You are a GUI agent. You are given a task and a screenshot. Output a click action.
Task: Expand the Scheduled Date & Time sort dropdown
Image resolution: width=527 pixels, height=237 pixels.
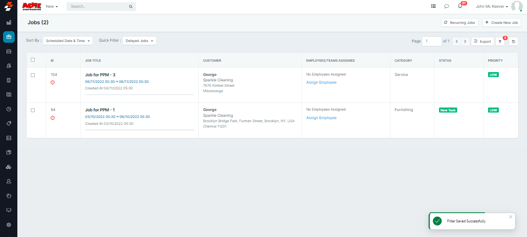(68, 41)
